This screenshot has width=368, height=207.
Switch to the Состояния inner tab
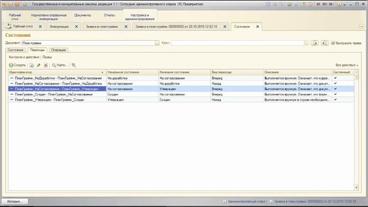coord(16,50)
